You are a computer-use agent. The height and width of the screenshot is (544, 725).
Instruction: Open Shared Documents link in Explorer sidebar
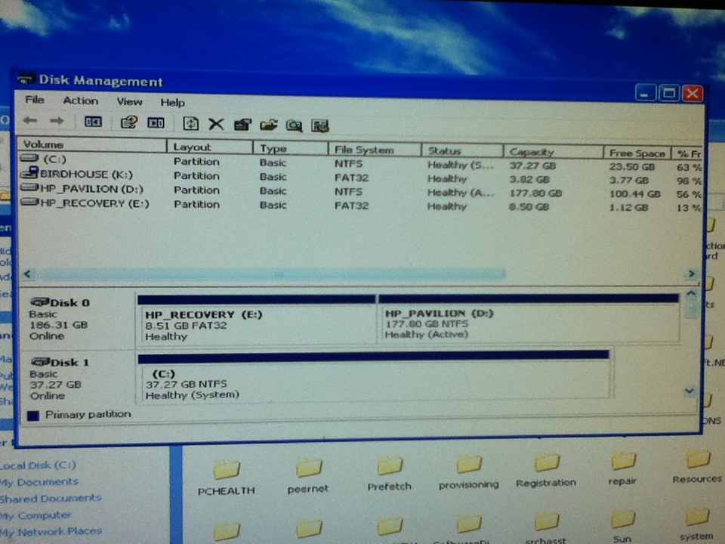(51, 499)
